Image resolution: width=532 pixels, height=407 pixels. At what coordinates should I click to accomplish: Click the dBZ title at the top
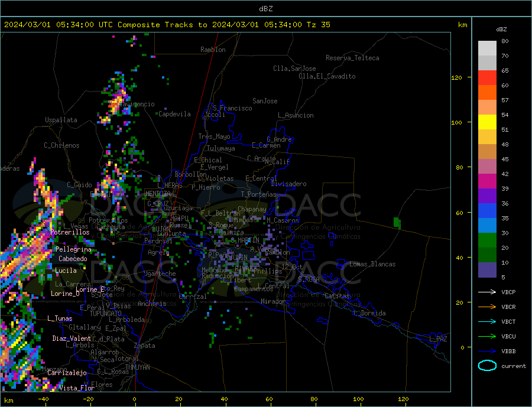265,9
